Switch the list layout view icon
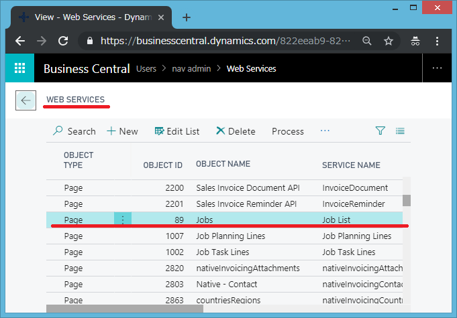 pos(400,131)
